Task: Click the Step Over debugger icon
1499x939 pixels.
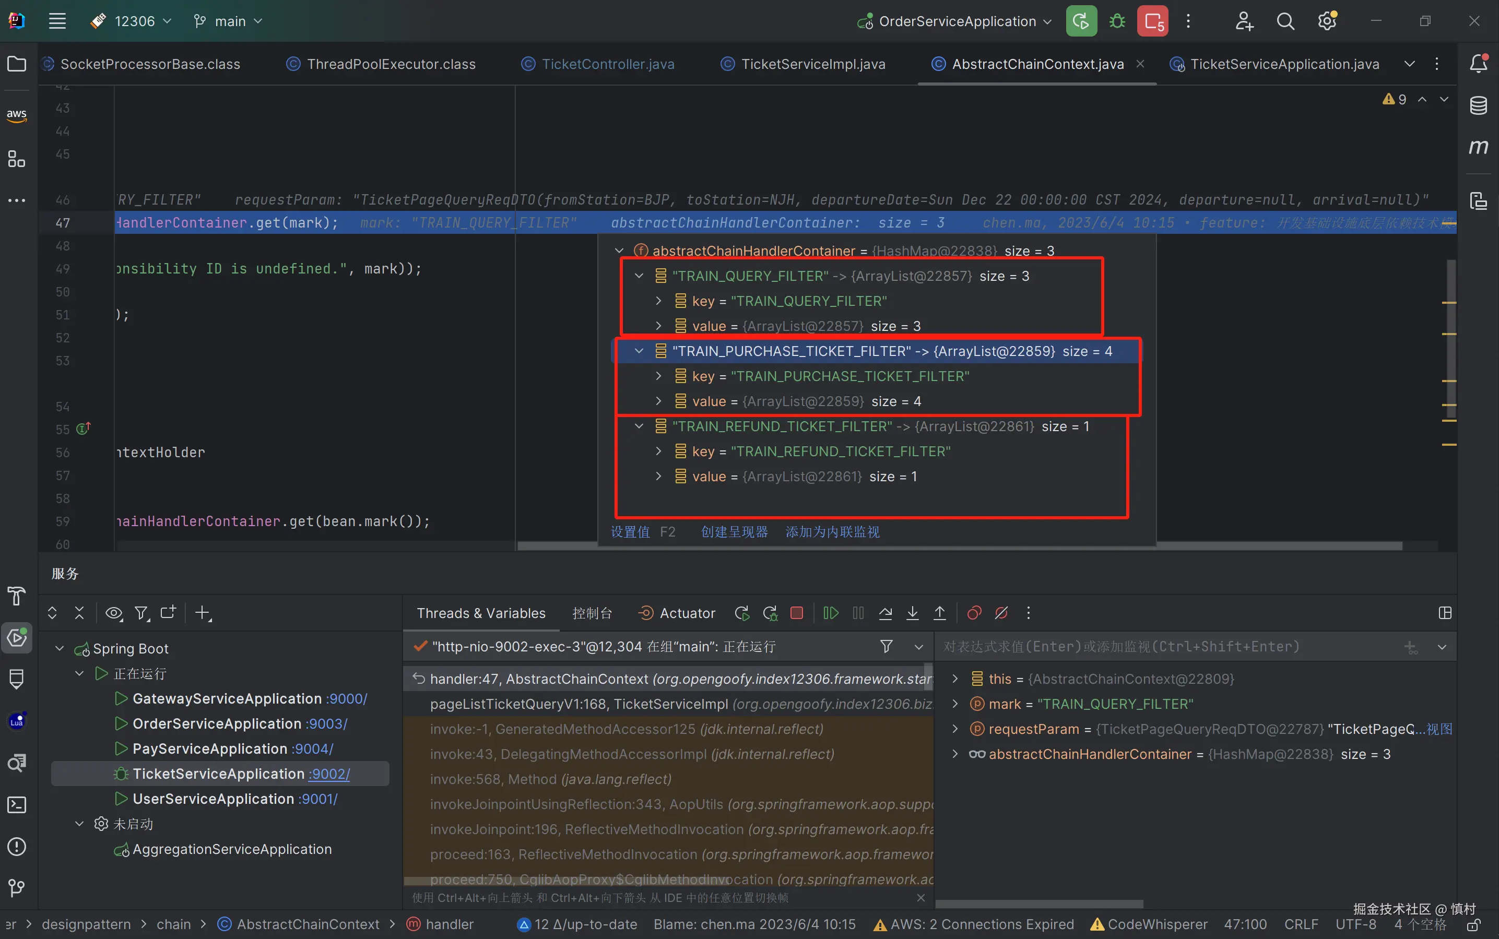Action: (x=885, y=613)
